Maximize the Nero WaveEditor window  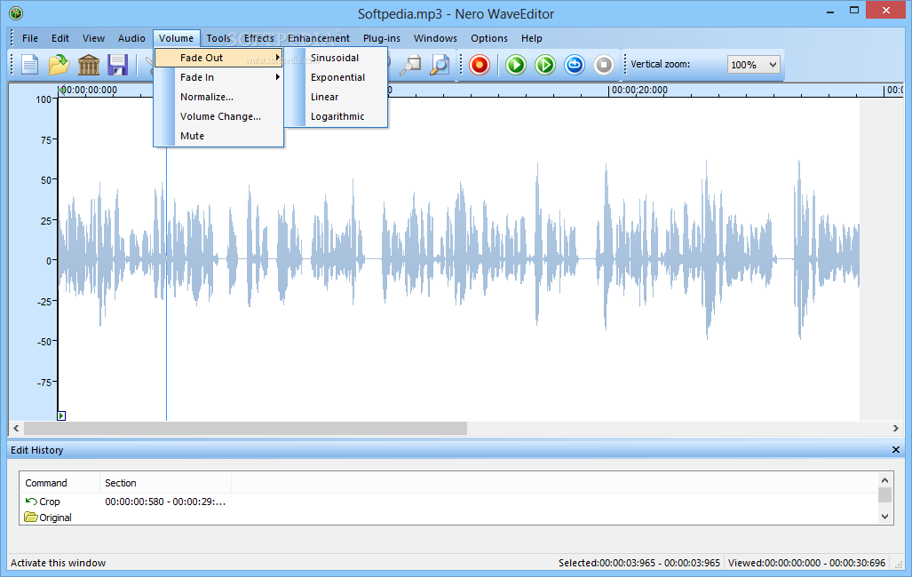[854, 10]
